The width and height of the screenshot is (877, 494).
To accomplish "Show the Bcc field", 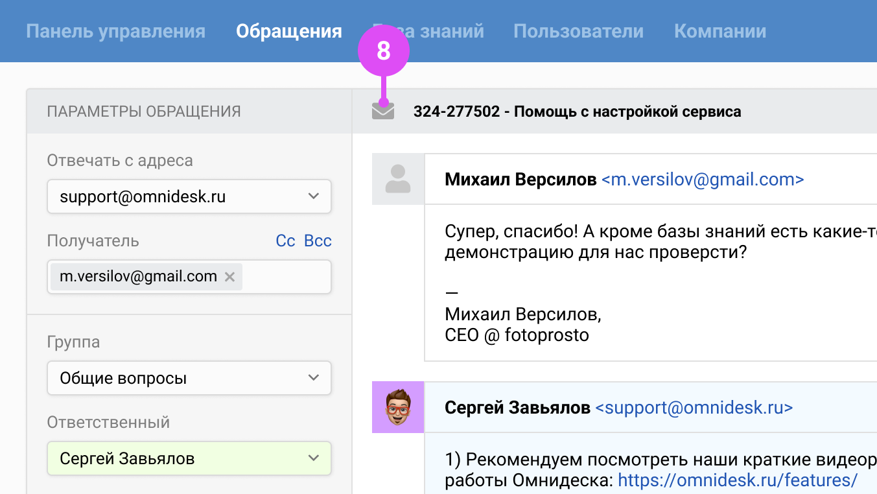I will [x=318, y=241].
